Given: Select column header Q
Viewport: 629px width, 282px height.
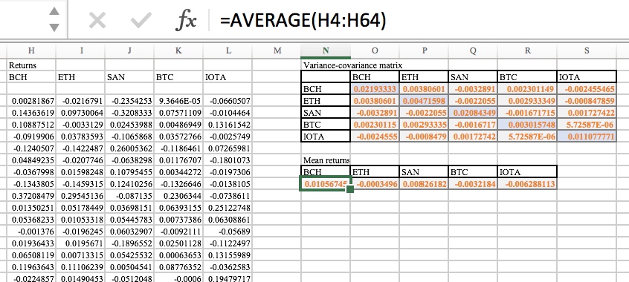Looking at the screenshot, I should [x=473, y=50].
